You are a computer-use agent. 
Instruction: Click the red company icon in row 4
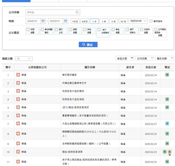click(x=18, y=99)
